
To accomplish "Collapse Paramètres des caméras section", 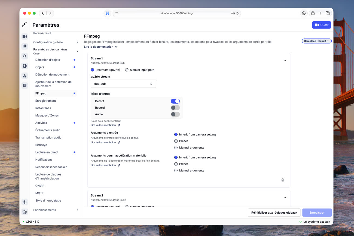I will tap(56, 51).
